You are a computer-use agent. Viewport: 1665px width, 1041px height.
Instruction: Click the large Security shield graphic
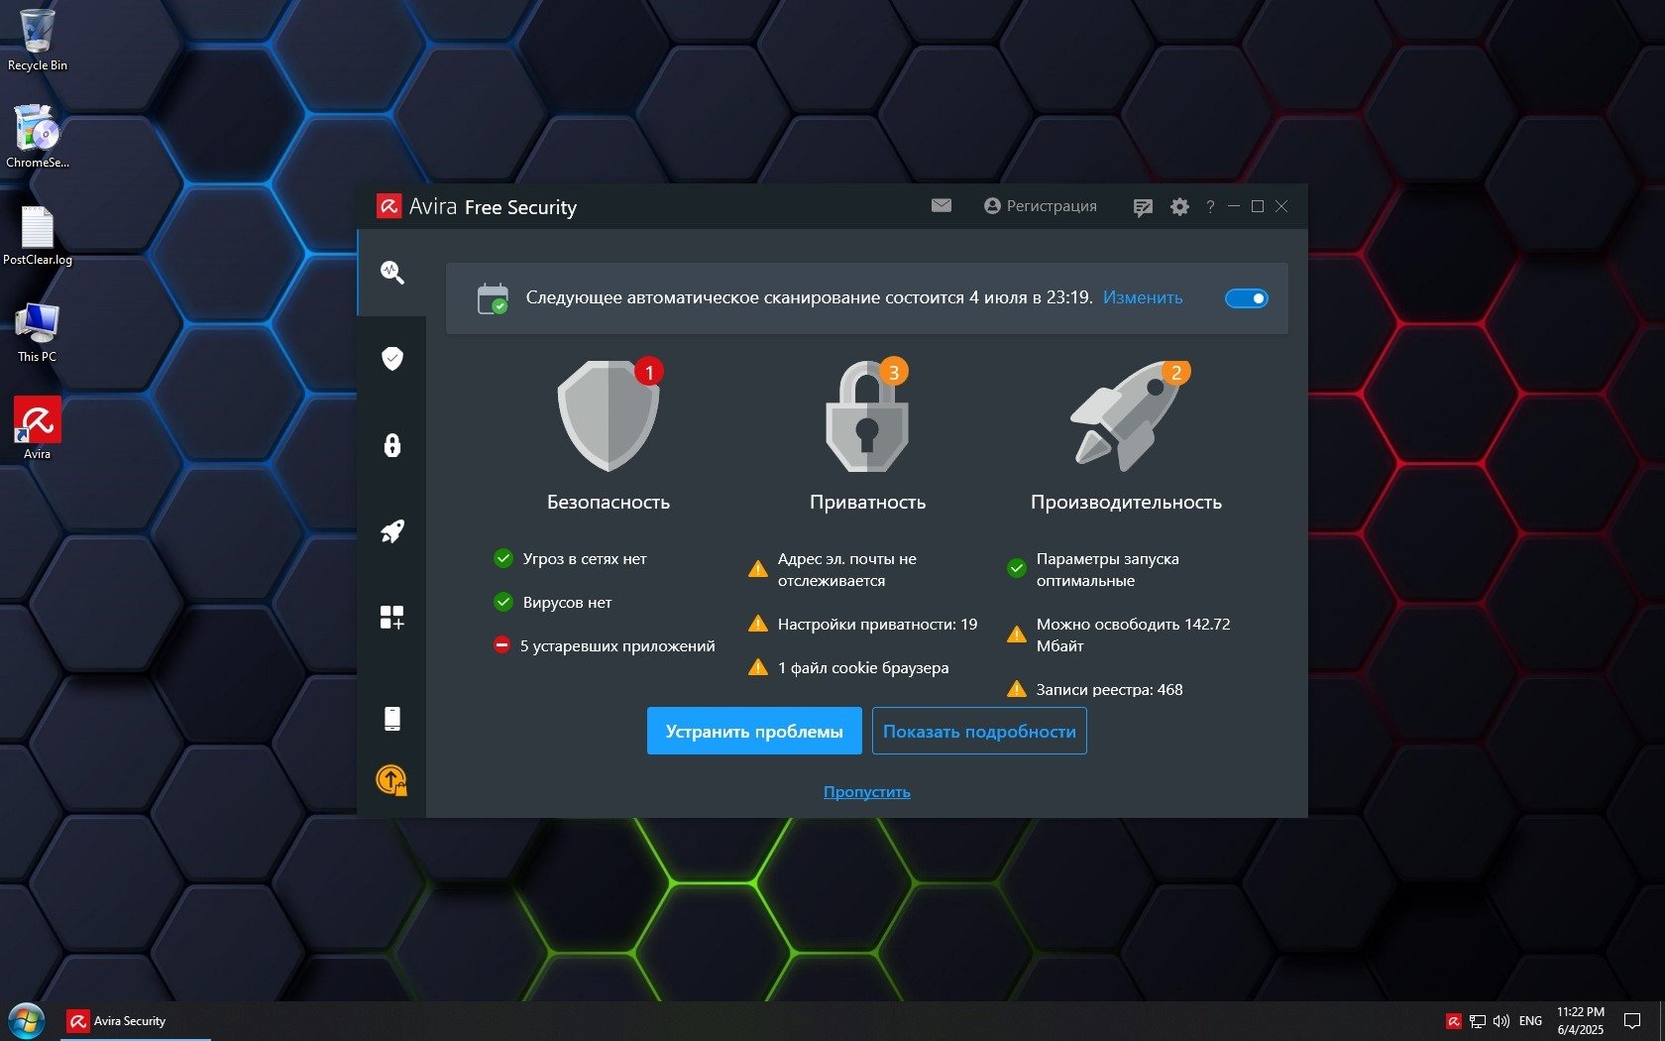coord(610,414)
